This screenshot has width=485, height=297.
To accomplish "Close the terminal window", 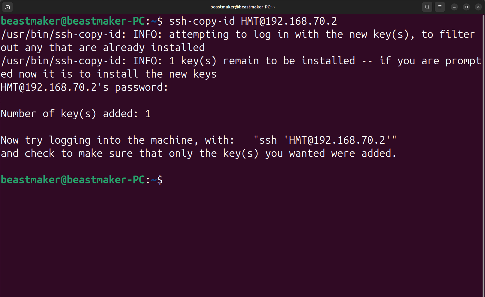I will pos(478,7).
